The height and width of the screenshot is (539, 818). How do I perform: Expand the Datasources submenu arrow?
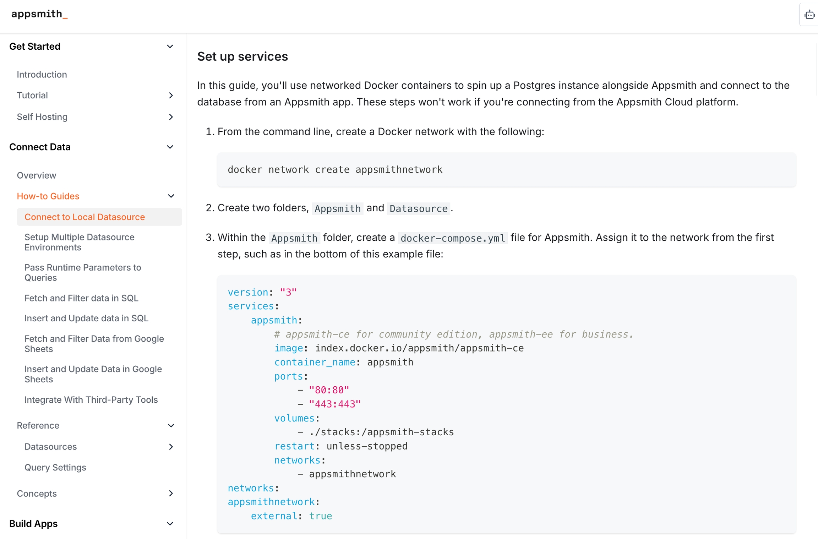coord(171,447)
